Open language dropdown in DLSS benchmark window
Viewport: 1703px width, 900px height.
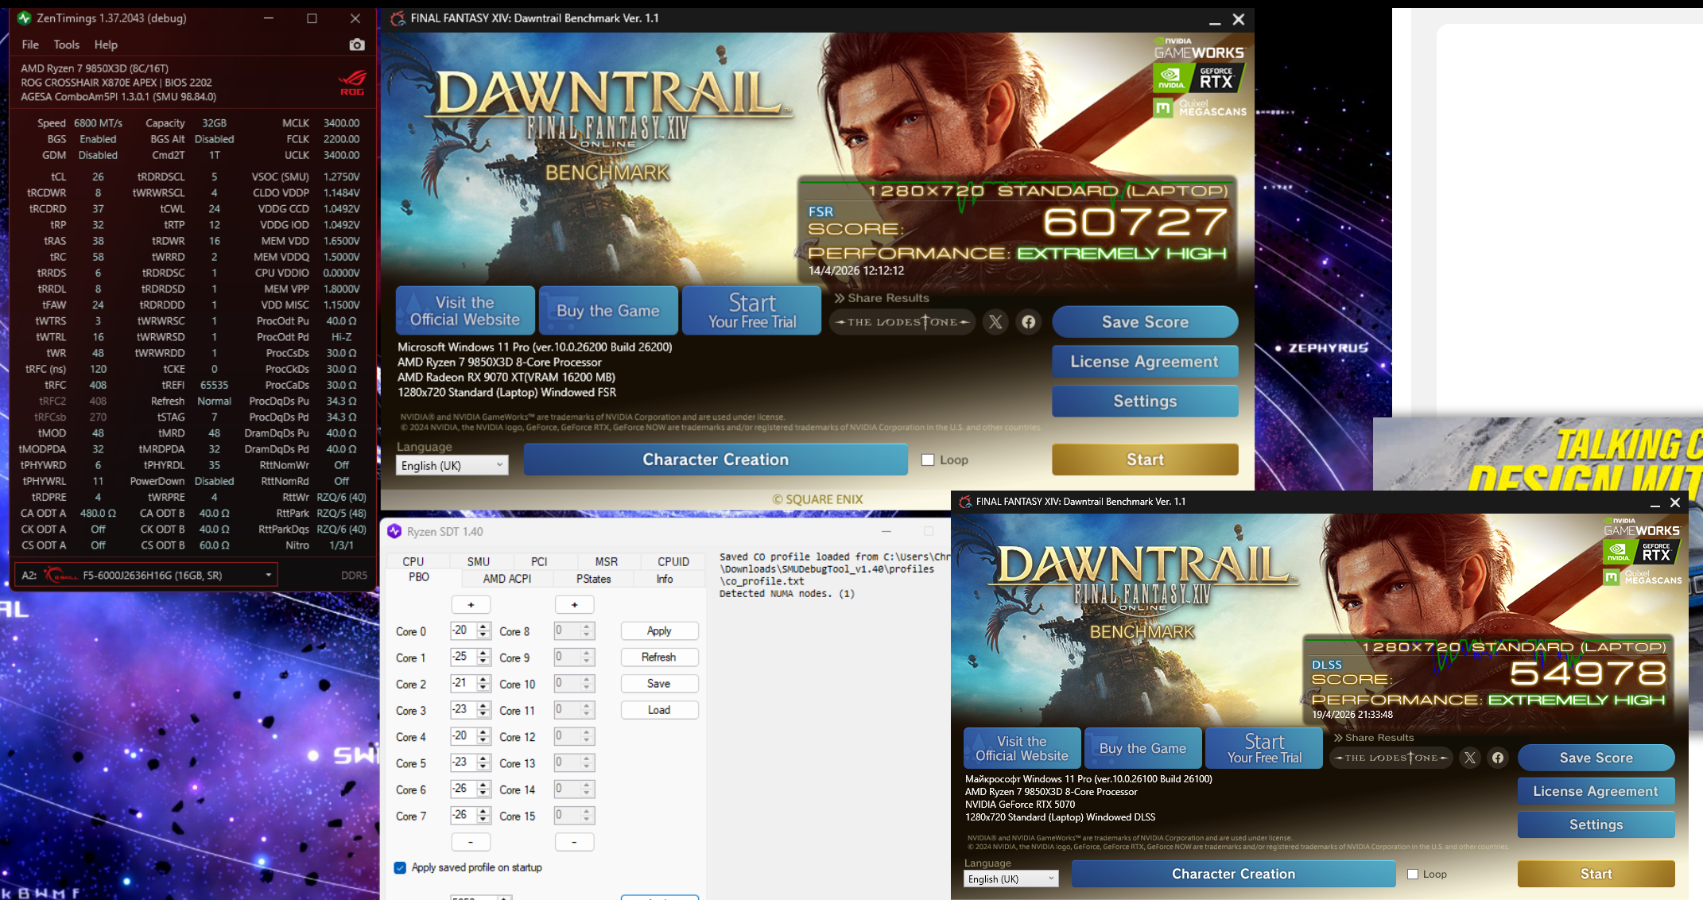click(x=1011, y=879)
